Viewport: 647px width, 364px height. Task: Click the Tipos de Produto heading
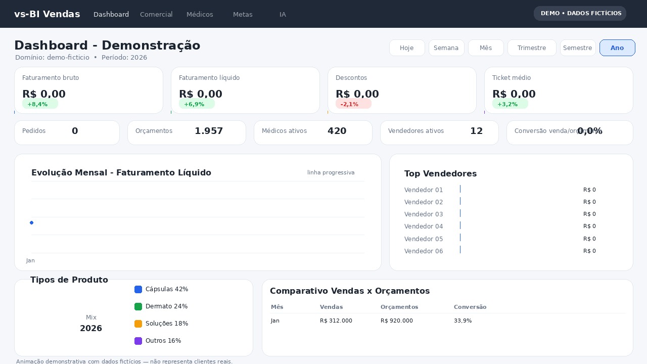[69, 280]
